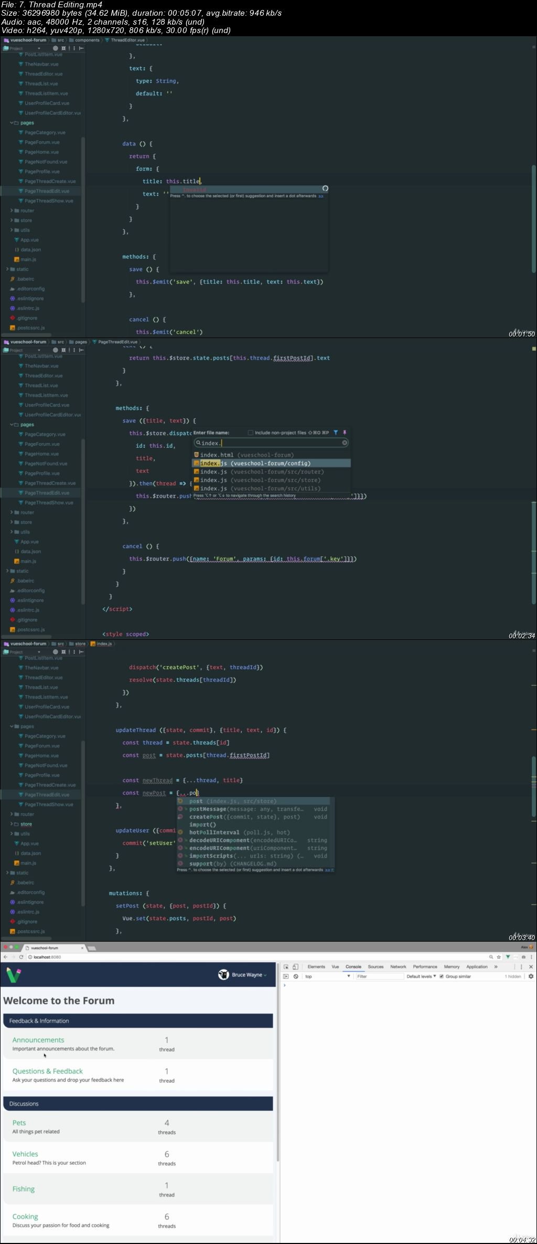Open DevTools inspect element picker icon

(286, 967)
